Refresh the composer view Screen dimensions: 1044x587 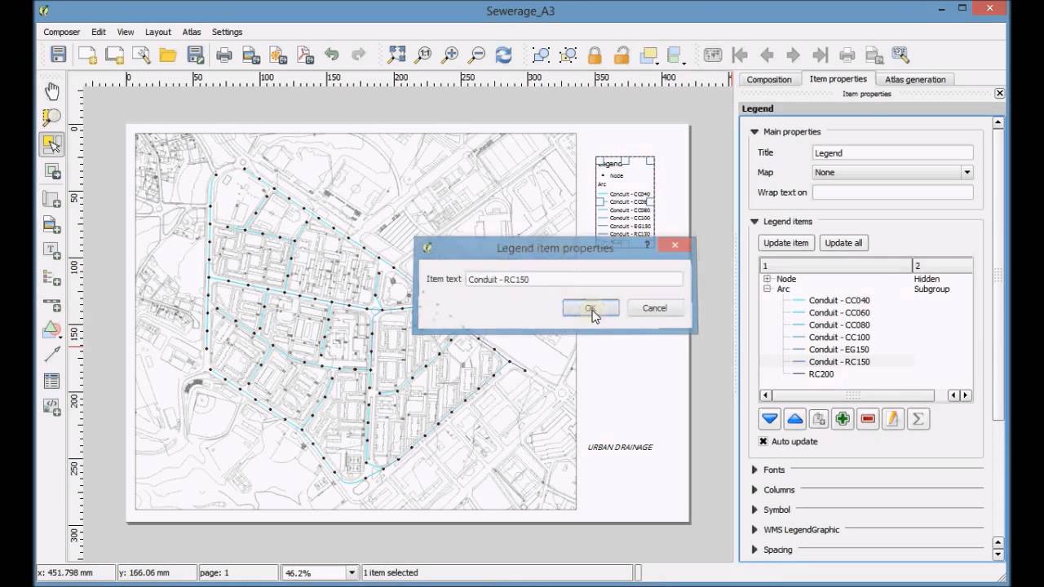pyautogui.click(x=504, y=55)
